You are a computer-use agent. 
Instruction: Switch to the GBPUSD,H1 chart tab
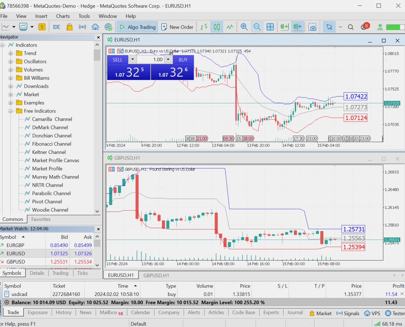(156, 275)
